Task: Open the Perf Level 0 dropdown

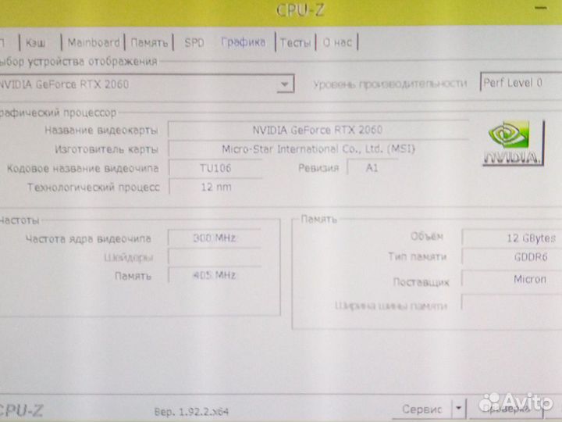Action: [x=521, y=83]
